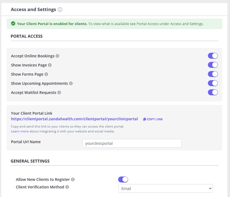230x197 pixels.
Task: Click info icon beside Show Forms Page
Action: point(46,74)
